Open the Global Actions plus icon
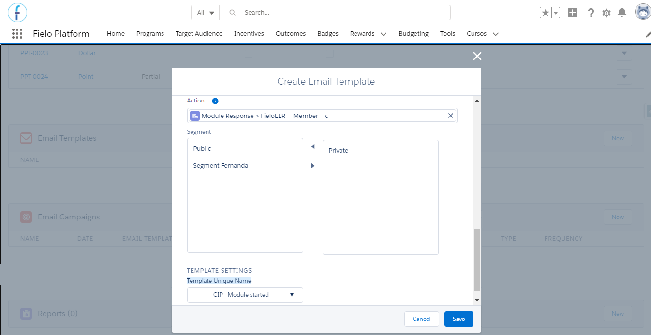651x335 pixels. point(573,13)
